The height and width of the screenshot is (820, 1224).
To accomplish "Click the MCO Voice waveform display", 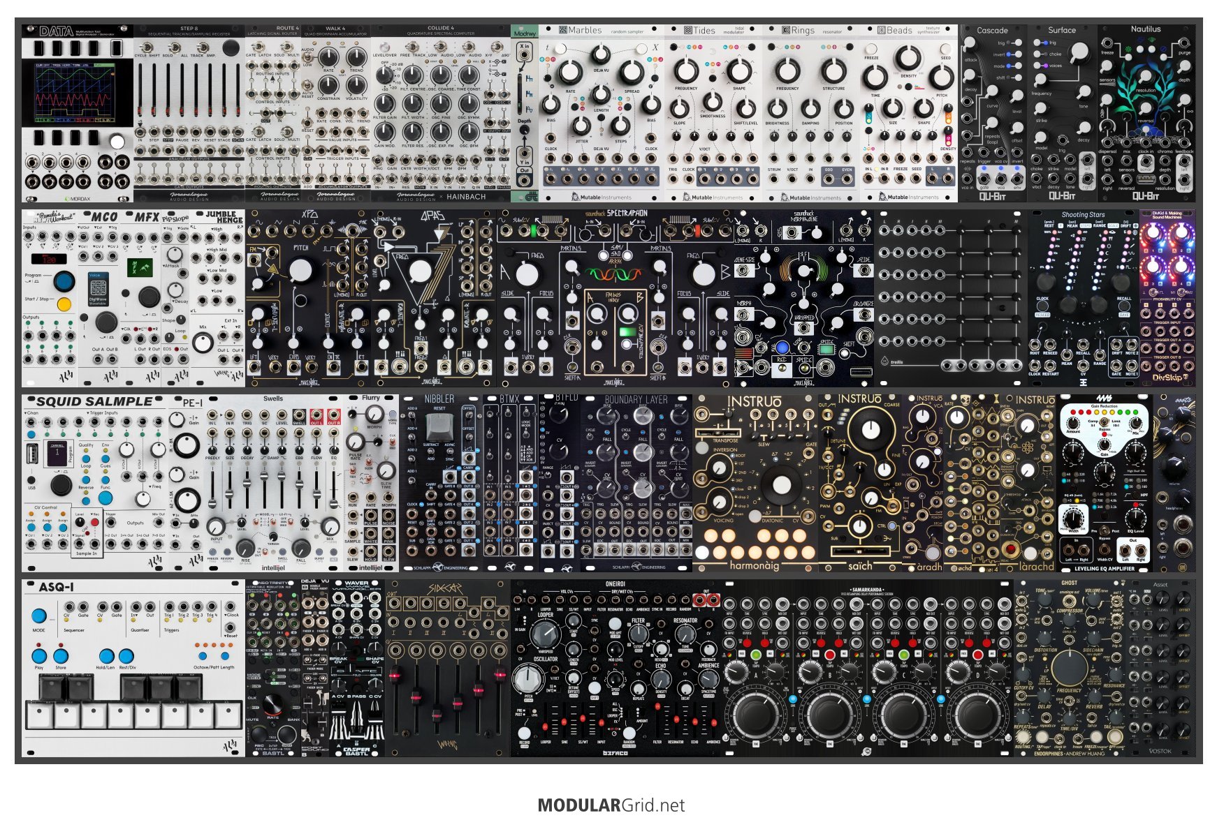I will 98,290.
